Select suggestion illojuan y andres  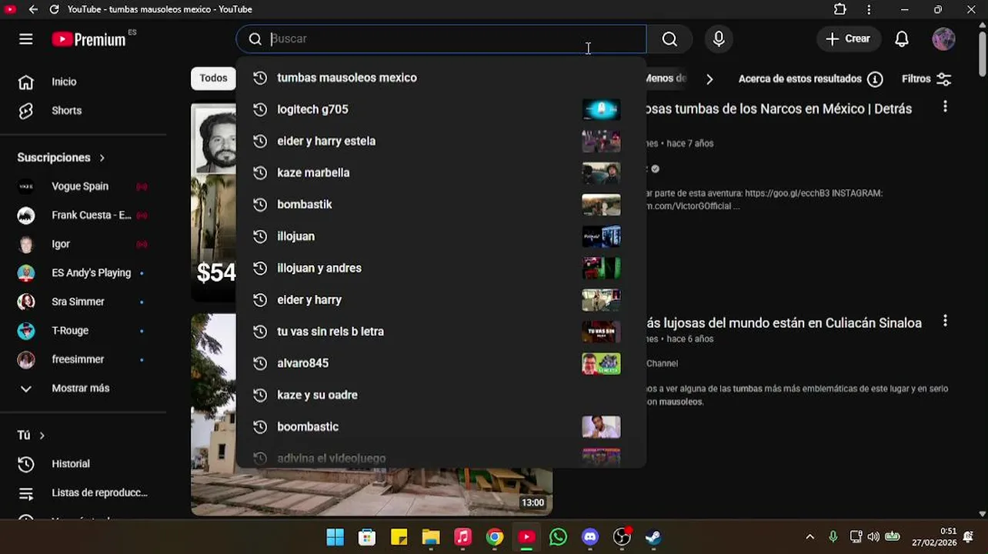pos(441,268)
